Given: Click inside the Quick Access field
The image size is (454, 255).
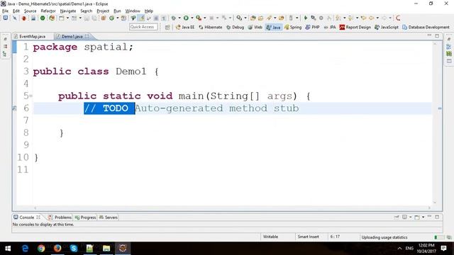Looking at the screenshot, I should tap(143, 27).
